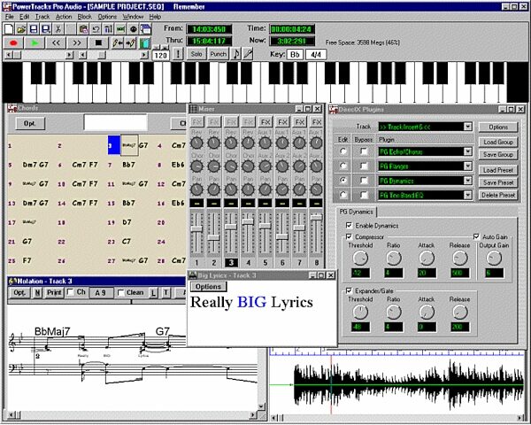Open the PG Ten Band EQ plugin dropdown
Screen dimensions: 531x425
pyautogui.click(x=467, y=195)
